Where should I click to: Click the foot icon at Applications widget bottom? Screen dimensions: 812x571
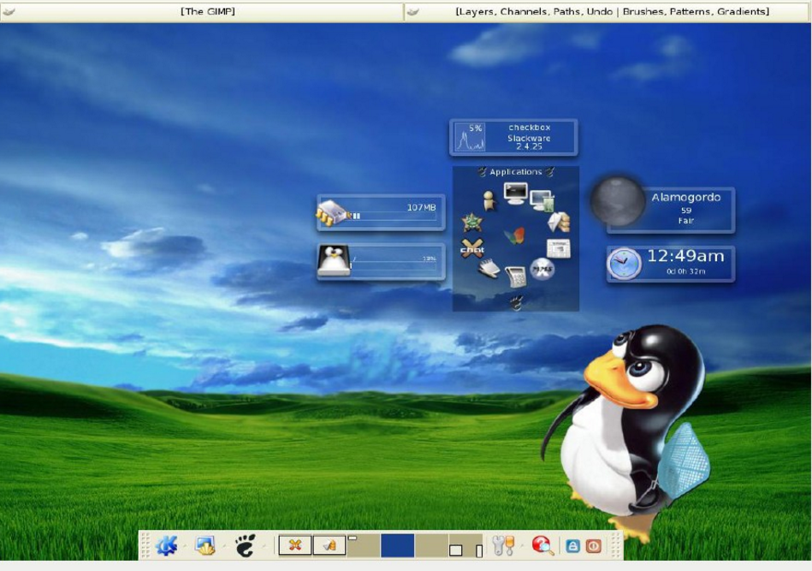[516, 302]
